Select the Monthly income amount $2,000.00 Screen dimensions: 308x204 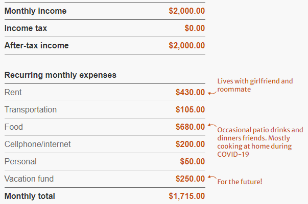[187, 11]
